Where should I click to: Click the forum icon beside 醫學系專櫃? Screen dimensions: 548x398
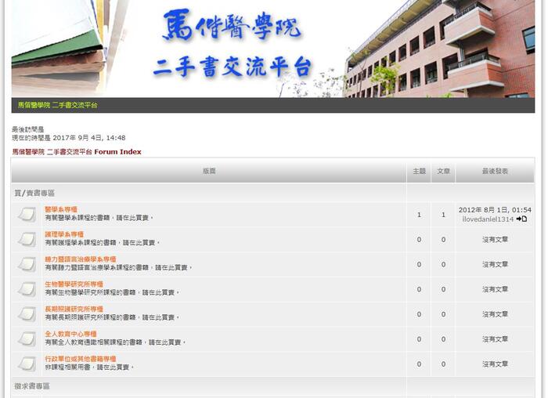tap(27, 215)
